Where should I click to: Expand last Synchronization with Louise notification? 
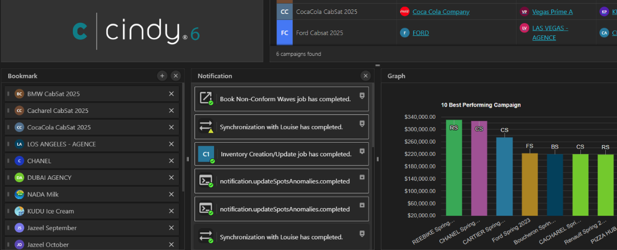362,233
